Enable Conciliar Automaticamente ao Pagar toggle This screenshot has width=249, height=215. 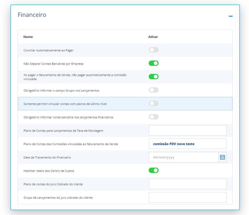click(x=154, y=50)
